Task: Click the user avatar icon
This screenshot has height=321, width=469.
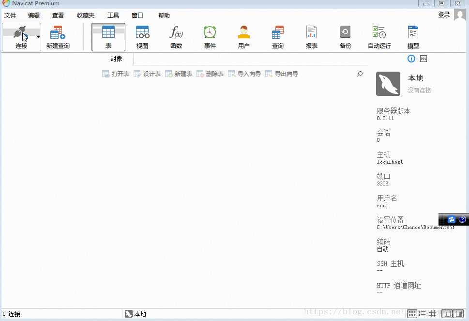Action: [x=460, y=15]
